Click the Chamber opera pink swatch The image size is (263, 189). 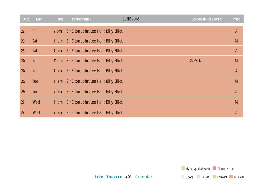point(214,168)
